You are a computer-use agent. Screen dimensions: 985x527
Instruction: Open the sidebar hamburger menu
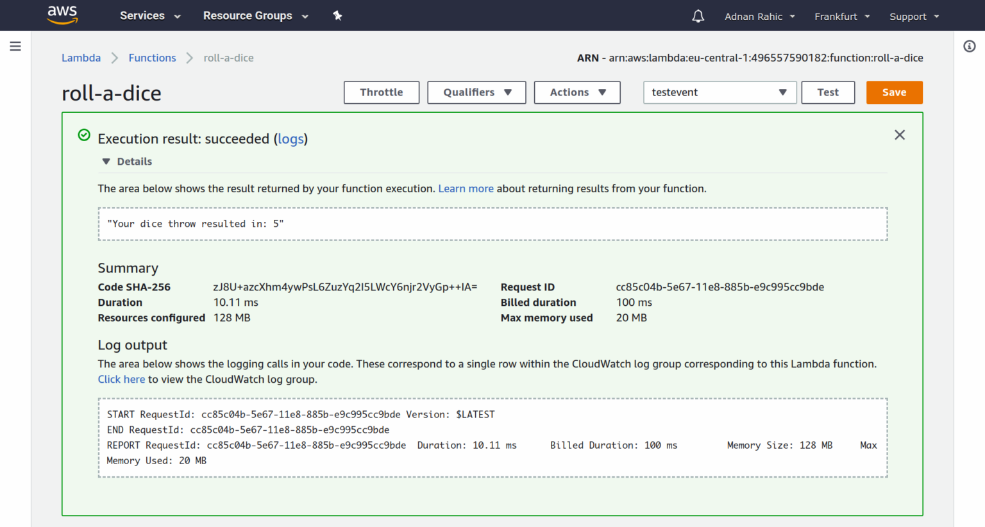[15, 46]
